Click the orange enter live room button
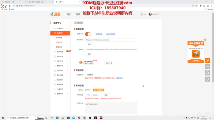 [98, 90]
